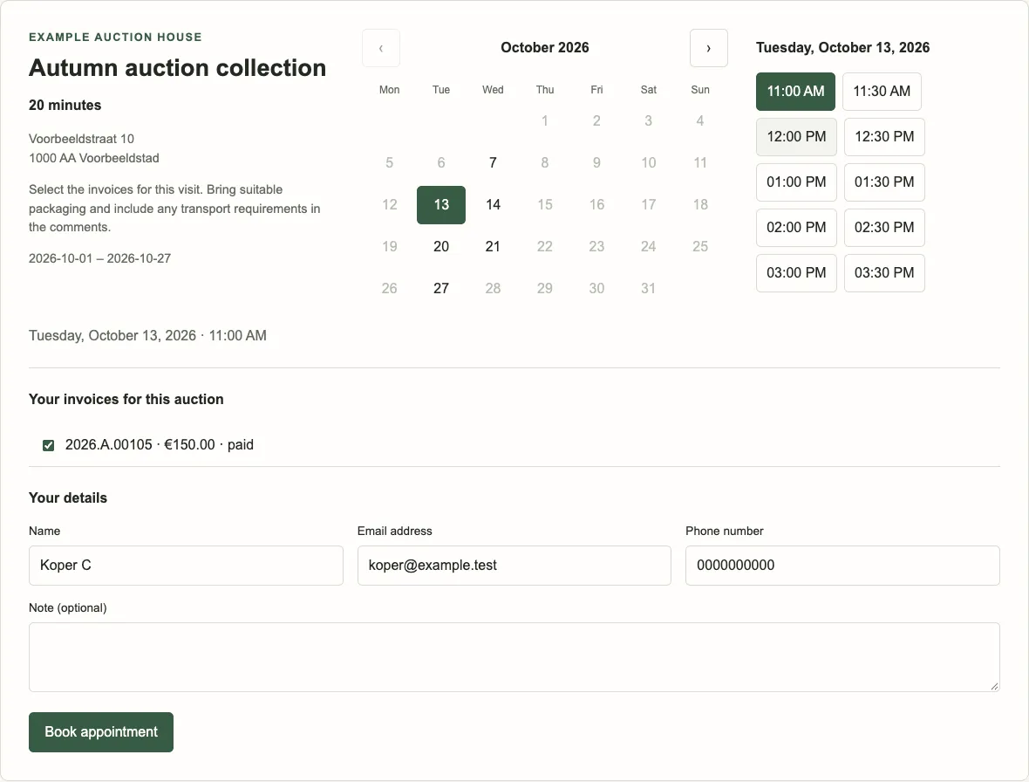Select the 02:00 PM time slot

tap(796, 227)
